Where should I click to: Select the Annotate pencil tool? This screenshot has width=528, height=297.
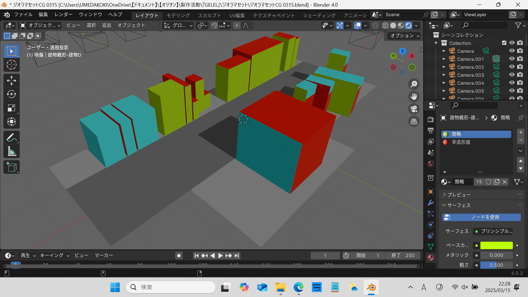point(11,138)
